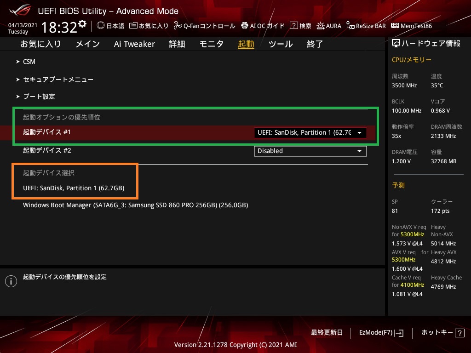Viewport: 471px width, 353px height.
Task: Click 起動デバイス選択 section header
Action: click(49, 173)
